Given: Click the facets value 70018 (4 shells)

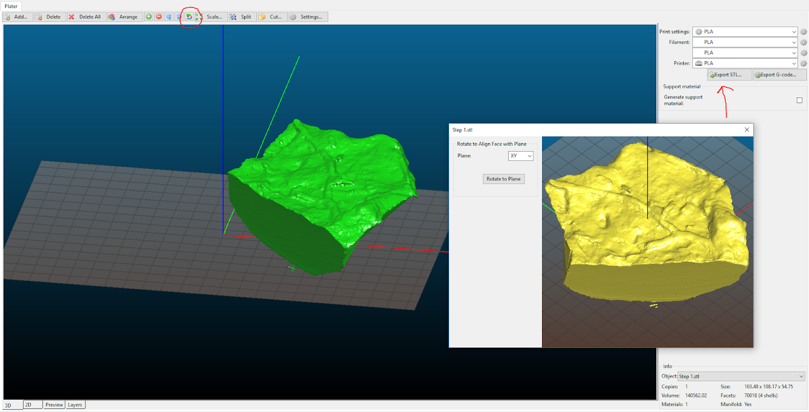Looking at the screenshot, I should [761, 396].
